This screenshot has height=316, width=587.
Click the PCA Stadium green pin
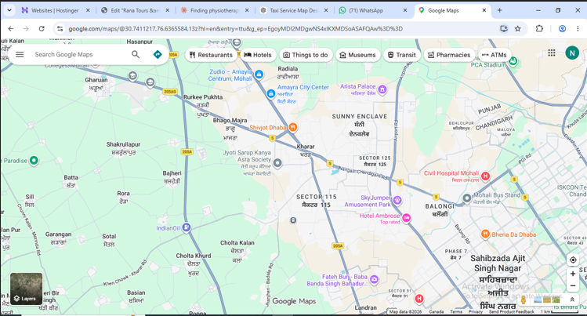(x=513, y=60)
